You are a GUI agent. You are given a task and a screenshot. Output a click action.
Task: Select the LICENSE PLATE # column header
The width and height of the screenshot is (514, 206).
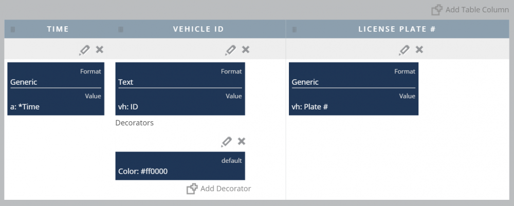pos(397,29)
